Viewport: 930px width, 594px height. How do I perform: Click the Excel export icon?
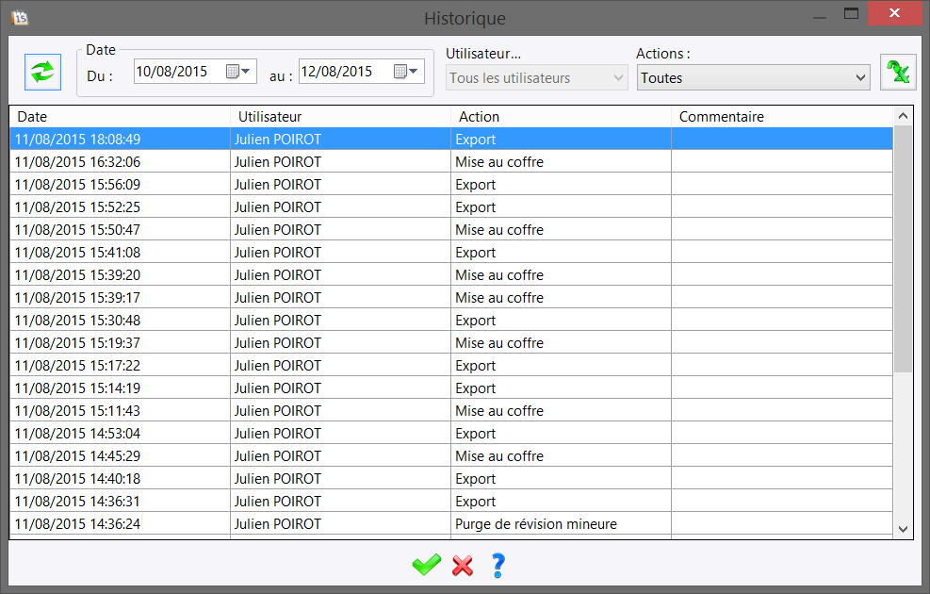[898, 72]
